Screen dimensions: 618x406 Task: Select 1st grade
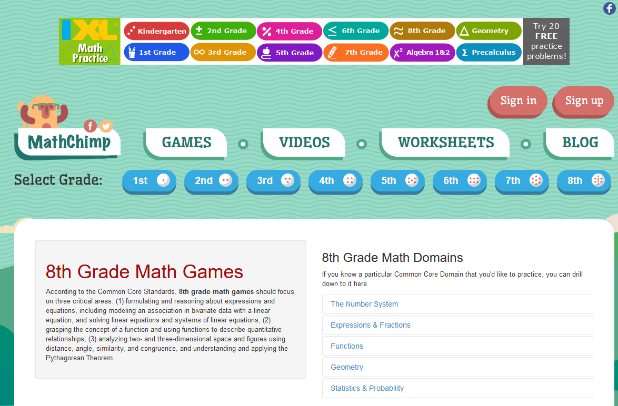149,180
